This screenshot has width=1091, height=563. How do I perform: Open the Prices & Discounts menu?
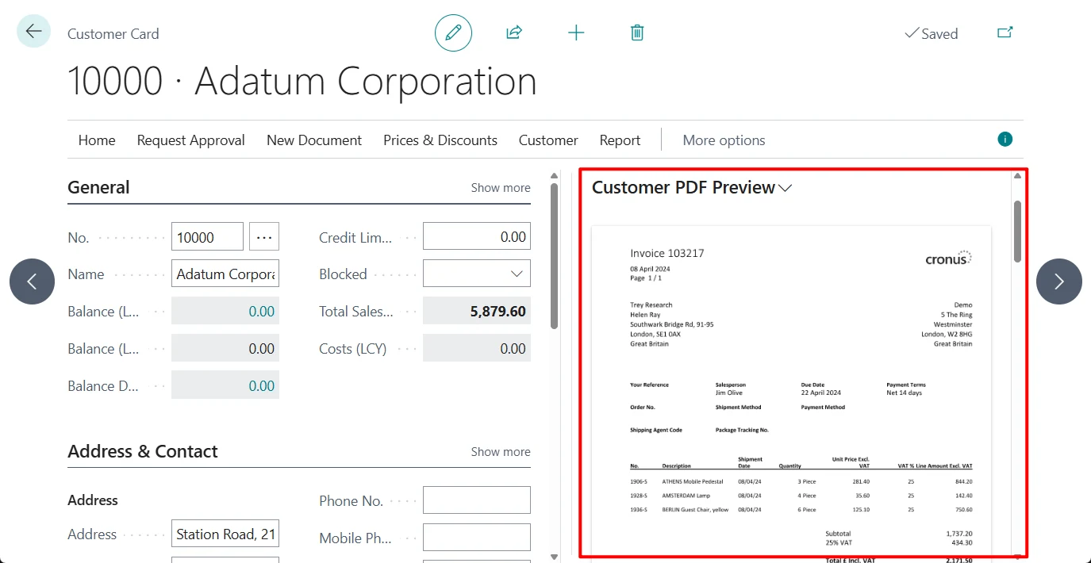[440, 140]
